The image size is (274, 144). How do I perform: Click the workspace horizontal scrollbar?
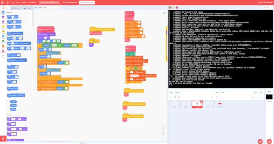click(55, 141)
